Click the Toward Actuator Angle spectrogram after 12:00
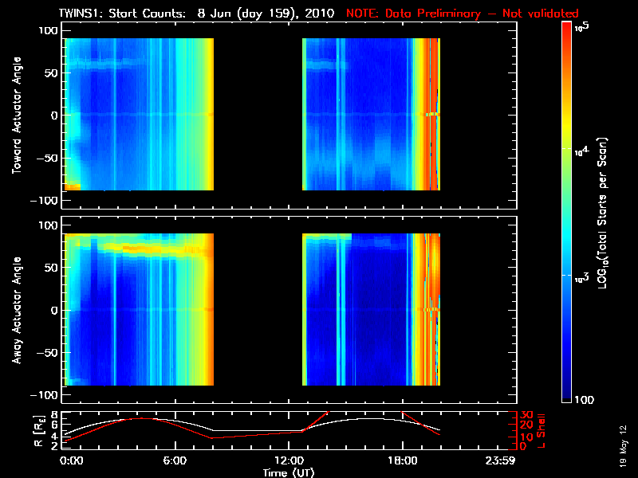The width and height of the screenshot is (638, 478). (371, 114)
